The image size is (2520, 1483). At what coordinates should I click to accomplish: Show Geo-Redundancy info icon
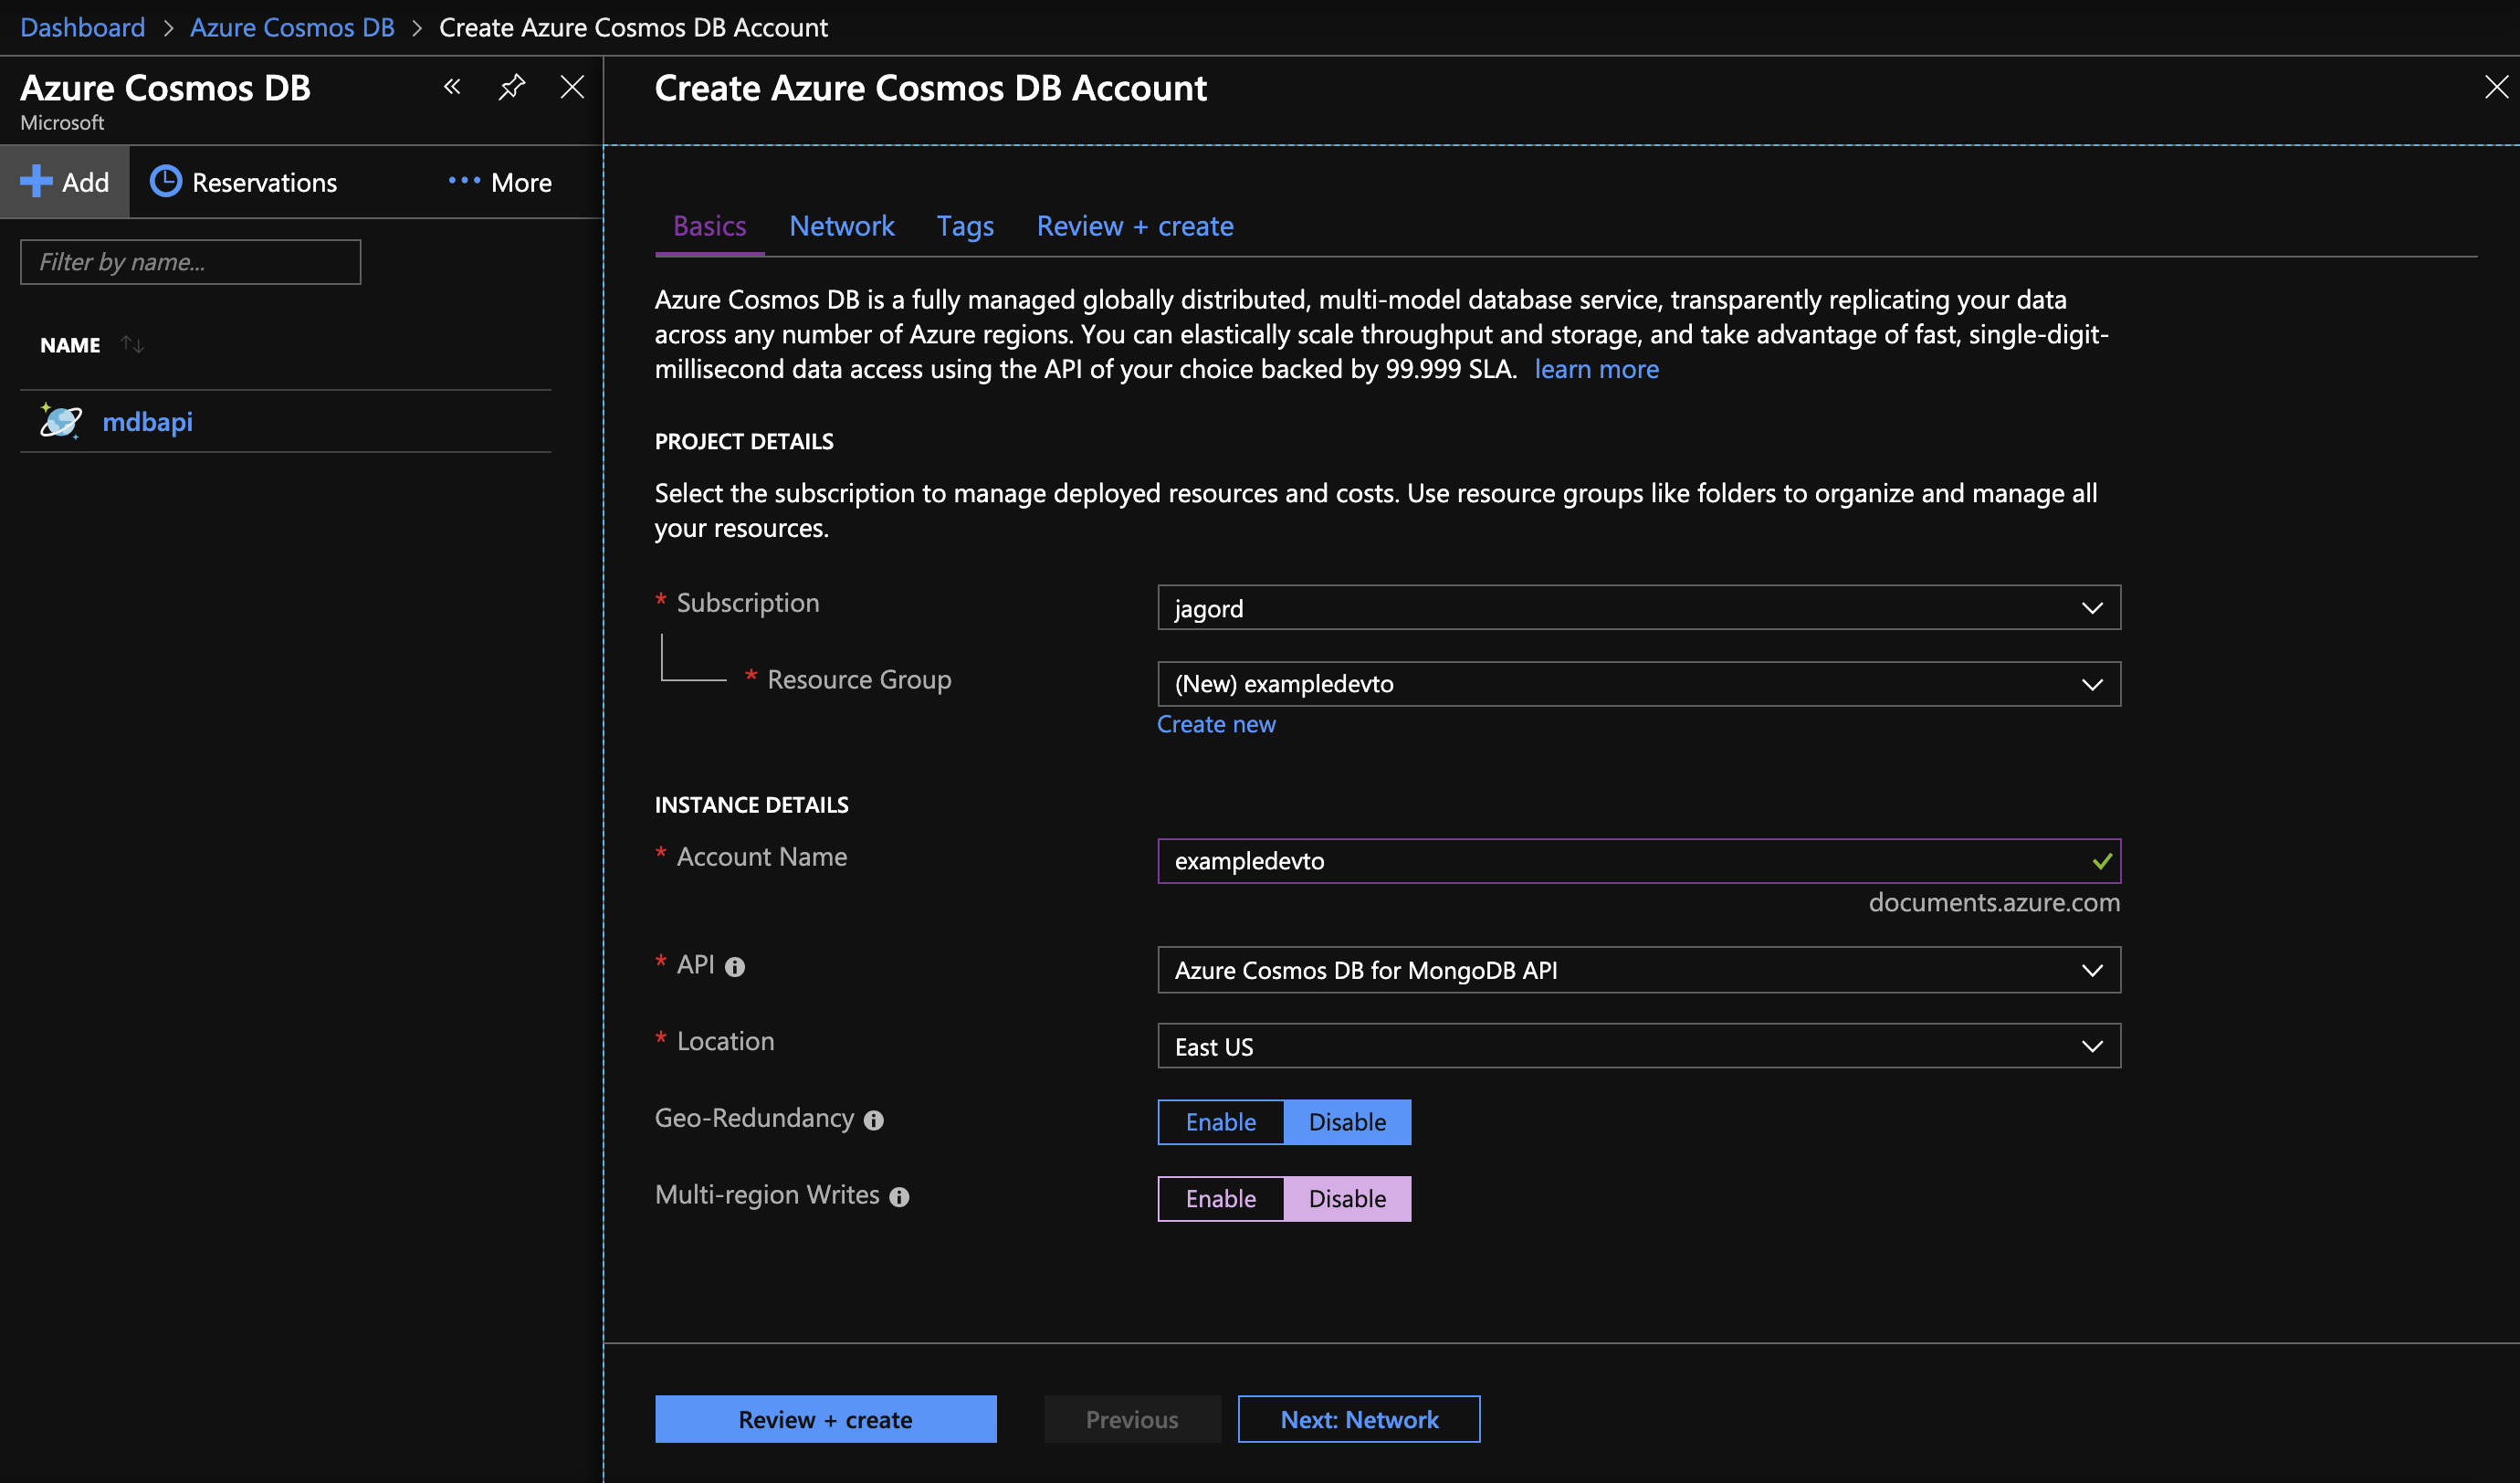[x=874, y=1120]
